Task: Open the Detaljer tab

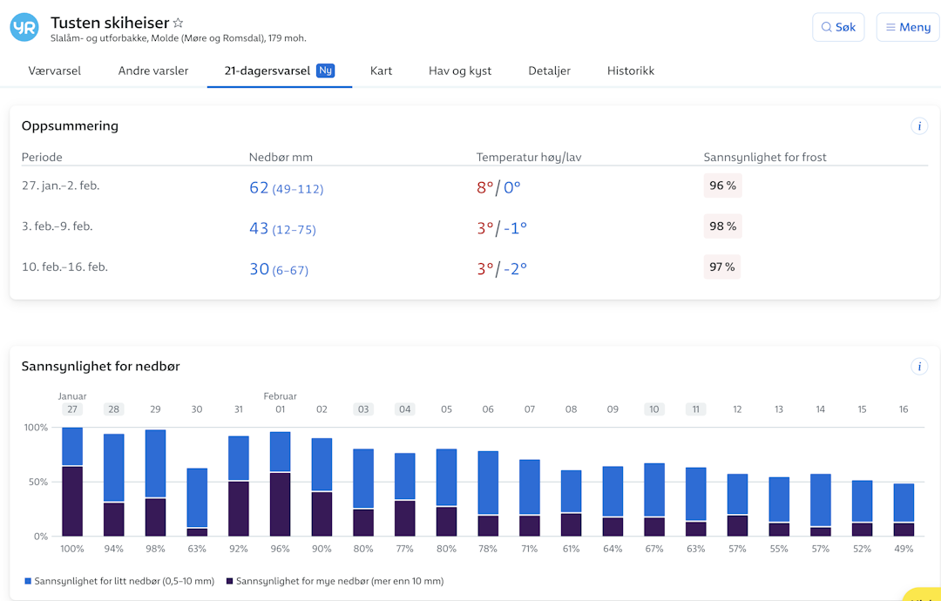Action: [549, 71]
